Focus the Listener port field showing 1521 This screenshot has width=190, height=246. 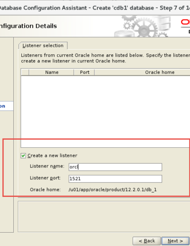click(115, 179)
